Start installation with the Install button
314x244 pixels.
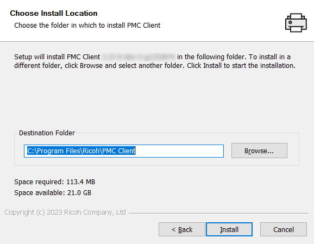[x=229, y=229]
